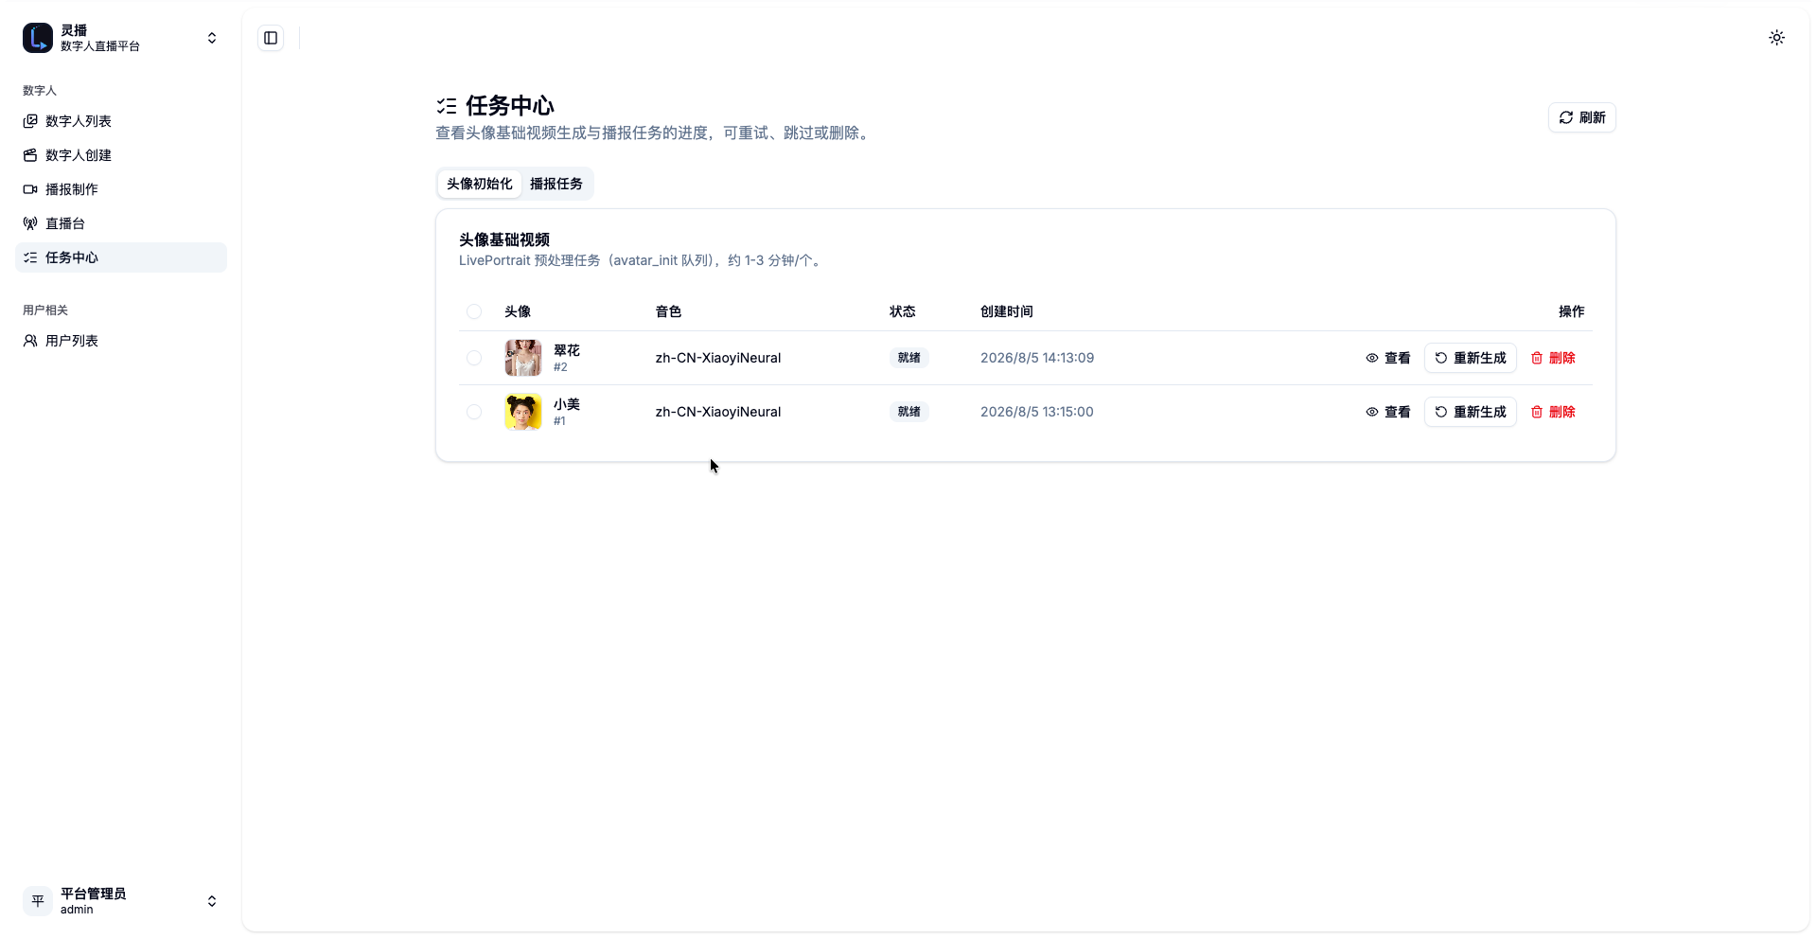Click the trash icon in 小美 row

pyautogui.click(x=1537, y=412)
